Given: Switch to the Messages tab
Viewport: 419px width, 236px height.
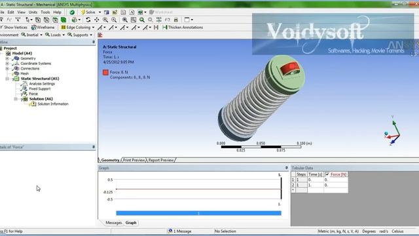Looking at the screenshot, I should (x=113, y=223).
